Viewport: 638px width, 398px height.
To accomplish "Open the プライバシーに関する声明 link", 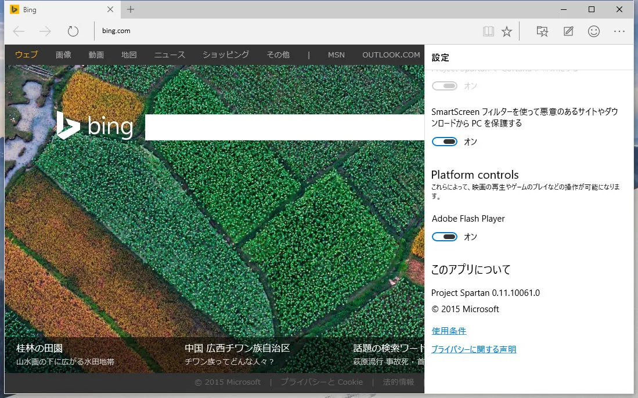I will click(x=474, y=349).
